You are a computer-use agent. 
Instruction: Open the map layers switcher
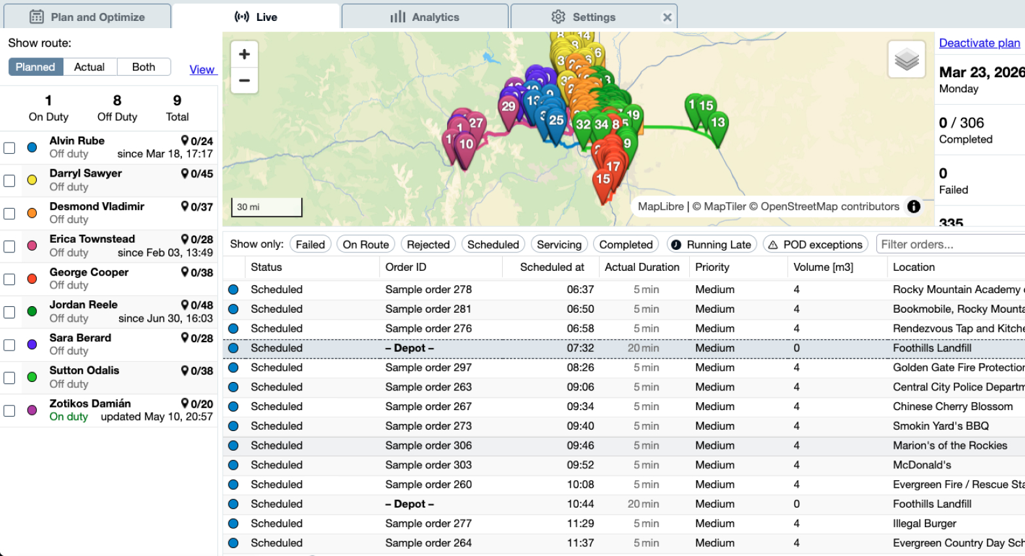[907, 60]
